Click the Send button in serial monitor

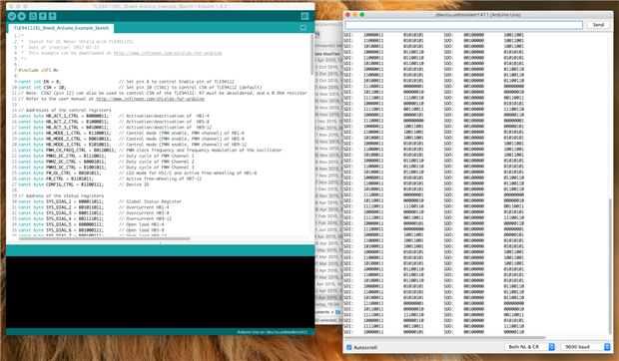tap(598, 25)
